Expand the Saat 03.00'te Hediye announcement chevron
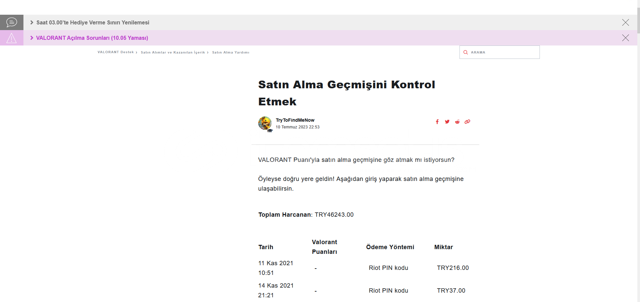 pyautogui.click(x=32, y=22)
